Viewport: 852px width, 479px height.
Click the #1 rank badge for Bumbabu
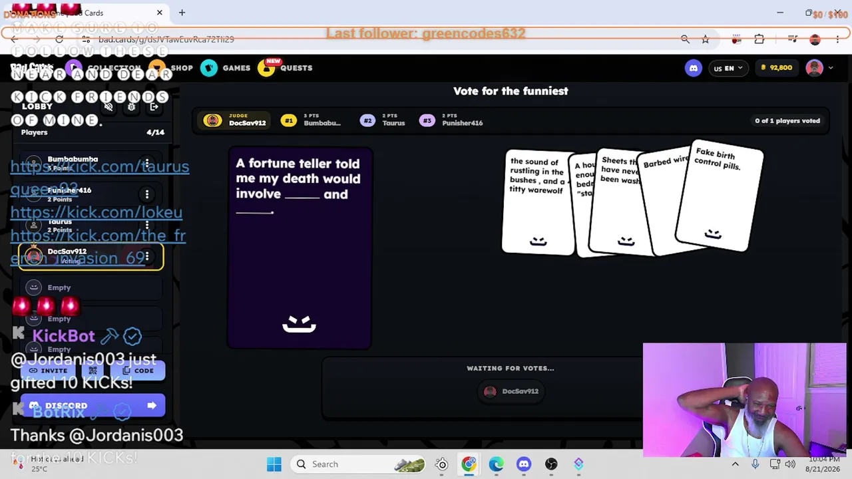(288, 120)
